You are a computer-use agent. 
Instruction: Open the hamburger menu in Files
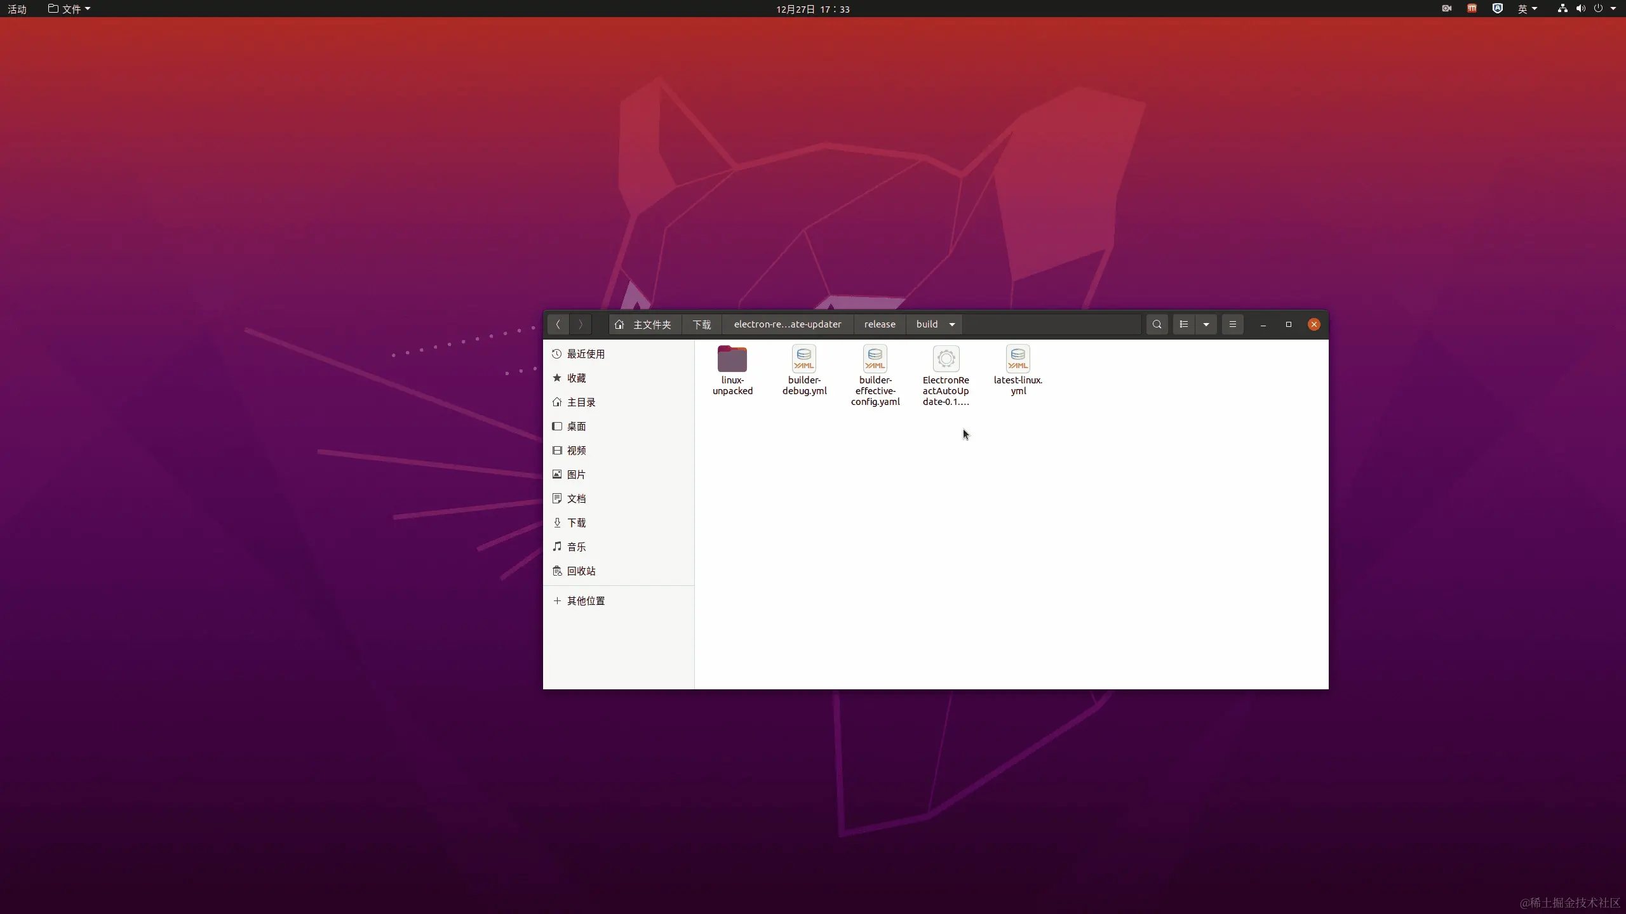1233,324
